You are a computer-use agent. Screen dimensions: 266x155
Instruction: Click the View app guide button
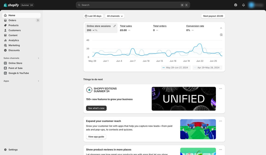[96, 137]
